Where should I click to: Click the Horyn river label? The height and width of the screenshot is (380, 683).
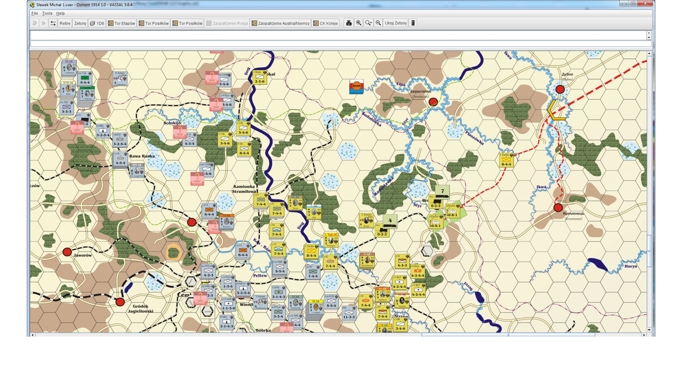point(631,266)
